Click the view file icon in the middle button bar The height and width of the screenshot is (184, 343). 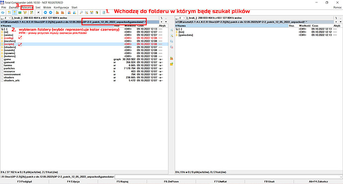(x=171, y=30)
